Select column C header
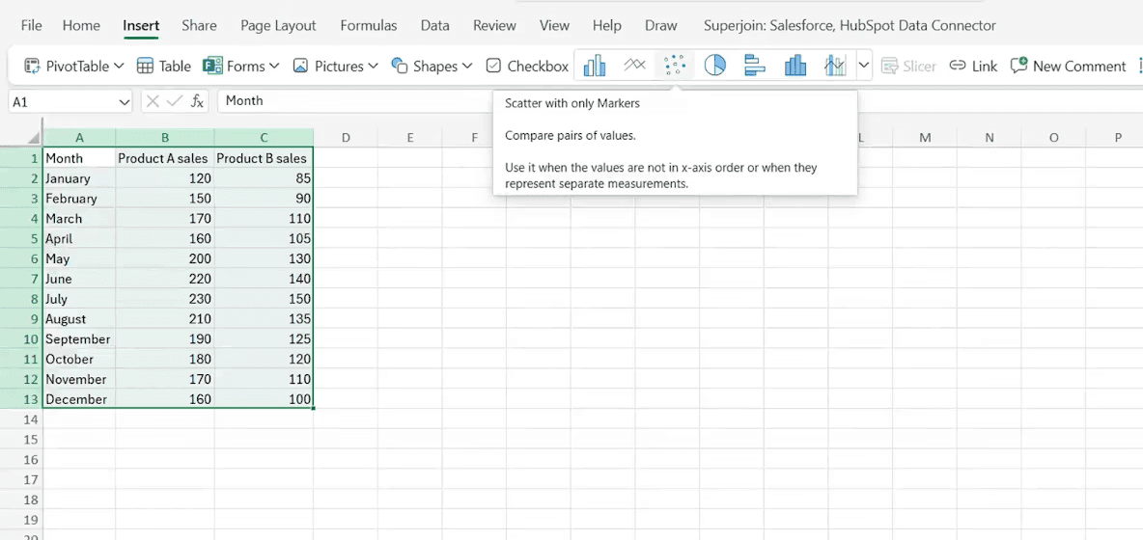The image size is (1143, 540). [x=265, y=138]
